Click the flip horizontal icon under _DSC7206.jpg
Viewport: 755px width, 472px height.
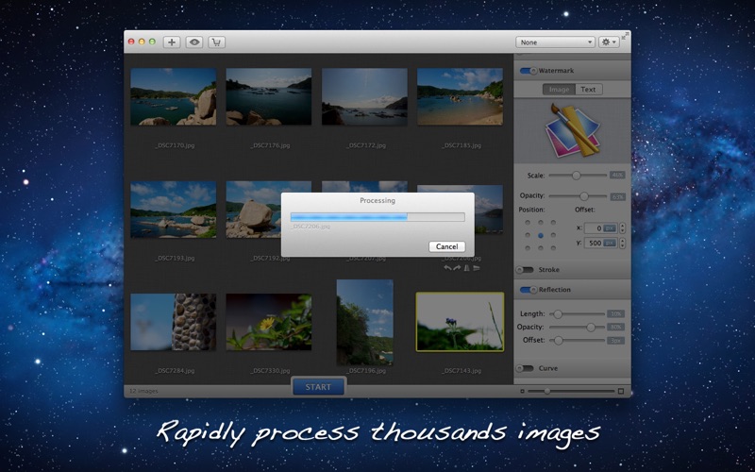click(466, 268)
